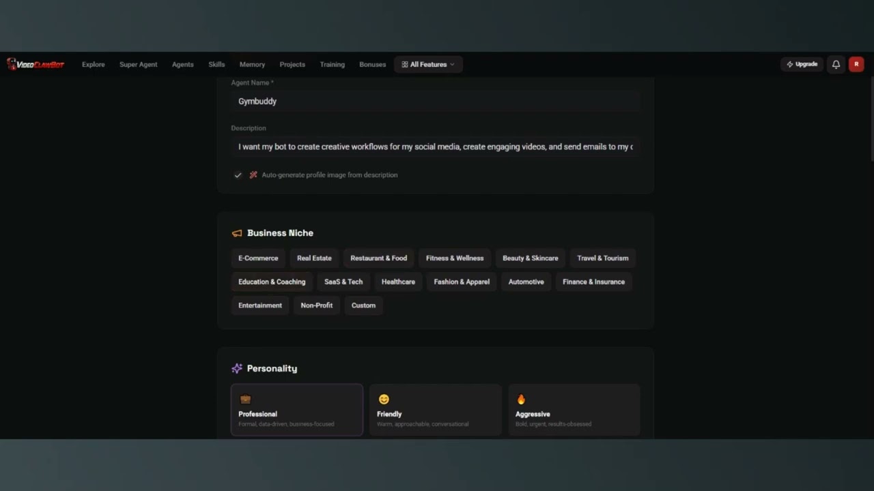The width and height of the screenshot is (874, 491).
Task: Pick the Automotive niche
Action: tap(526, 282)
